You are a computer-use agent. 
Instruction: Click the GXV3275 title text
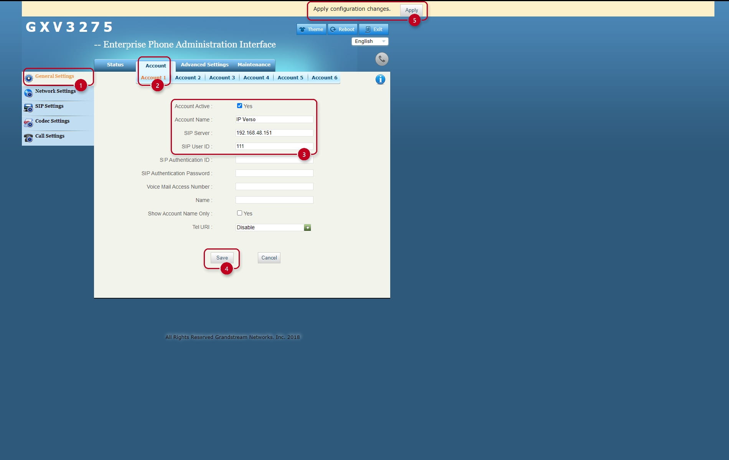coord(69,27)
